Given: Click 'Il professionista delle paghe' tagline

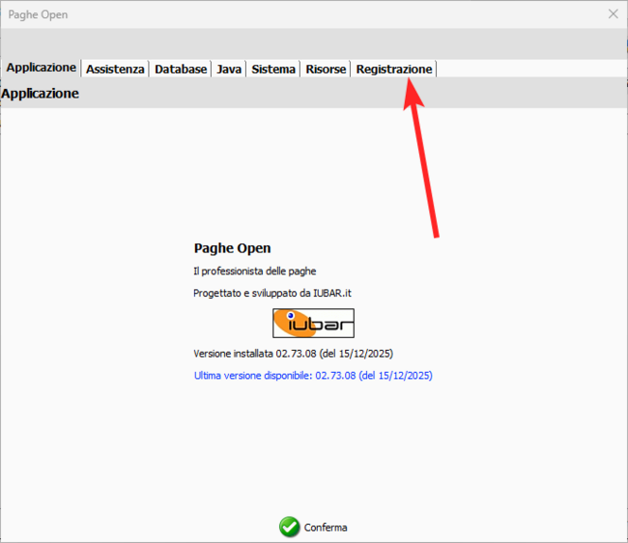Looking at the screenshot, I should click(255, 271).
